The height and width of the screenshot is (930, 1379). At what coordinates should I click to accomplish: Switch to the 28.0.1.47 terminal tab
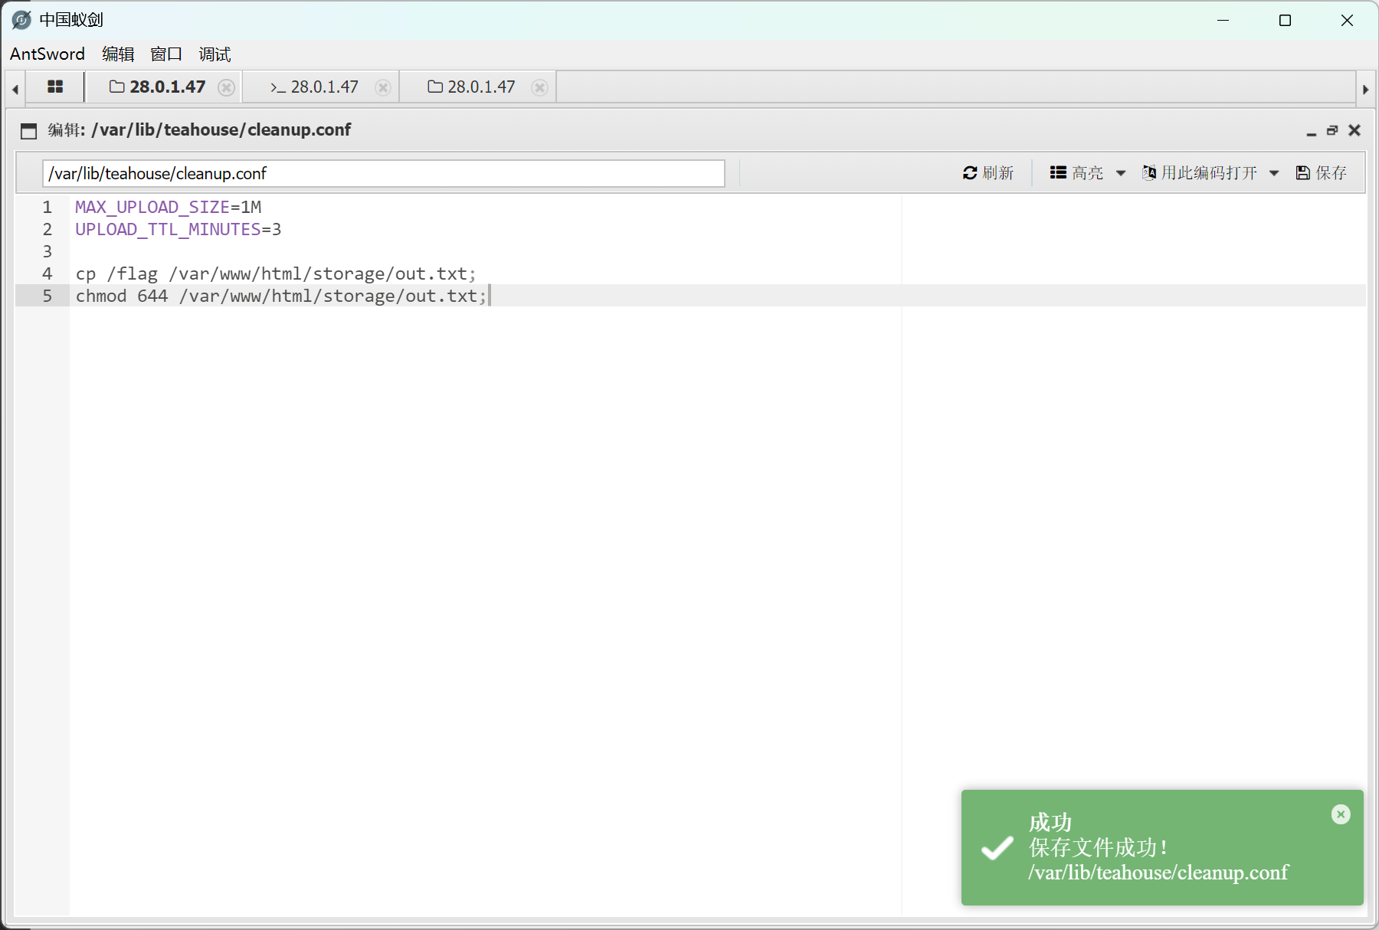(314, 87)
